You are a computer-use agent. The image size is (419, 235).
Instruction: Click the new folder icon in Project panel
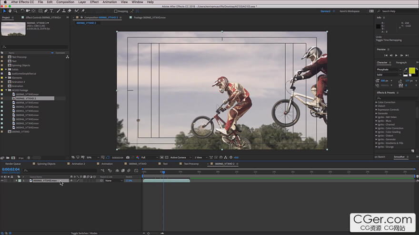tap(8, 158)
